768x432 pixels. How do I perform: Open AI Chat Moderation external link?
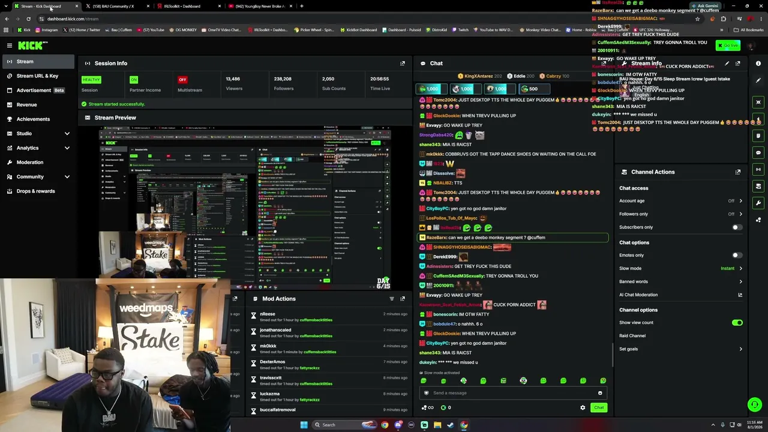coord(740,295)
